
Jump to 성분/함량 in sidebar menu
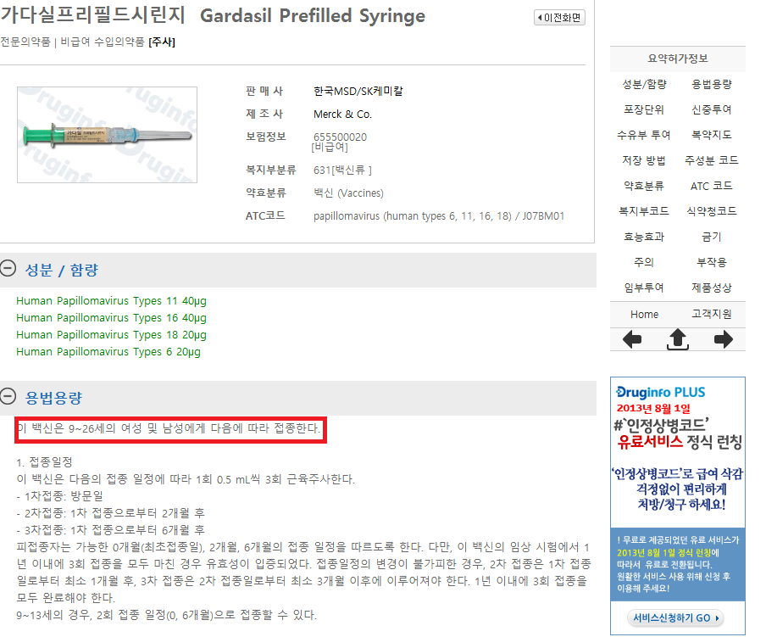pos(644,84)
